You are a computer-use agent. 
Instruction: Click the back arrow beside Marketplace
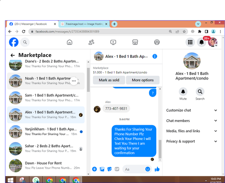coord(13,55)
